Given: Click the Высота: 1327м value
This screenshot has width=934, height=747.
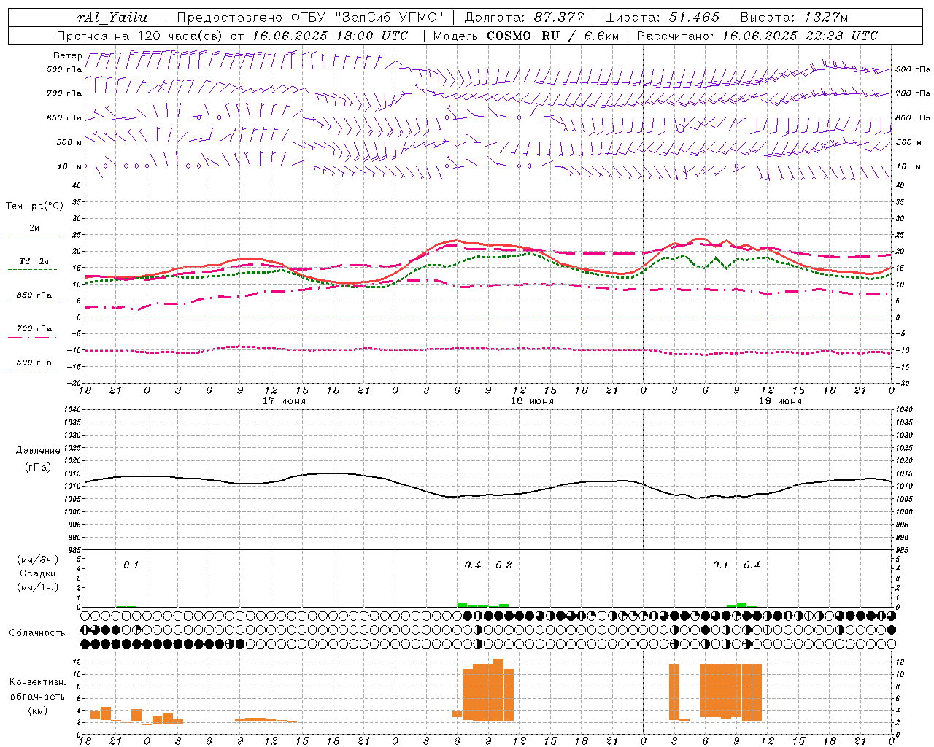Looking at the screenshot, I should click(x=794, y=18).
